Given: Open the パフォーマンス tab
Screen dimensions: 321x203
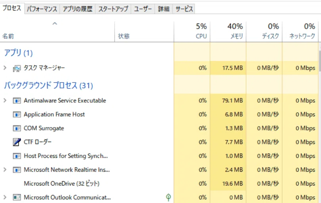Looking at the screenshot, I should [42, 9].
